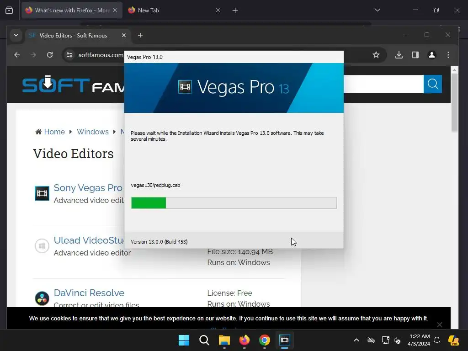Click the muted volume tray icon
This screenshot has height=351, width=468.
tap(397, 340)
